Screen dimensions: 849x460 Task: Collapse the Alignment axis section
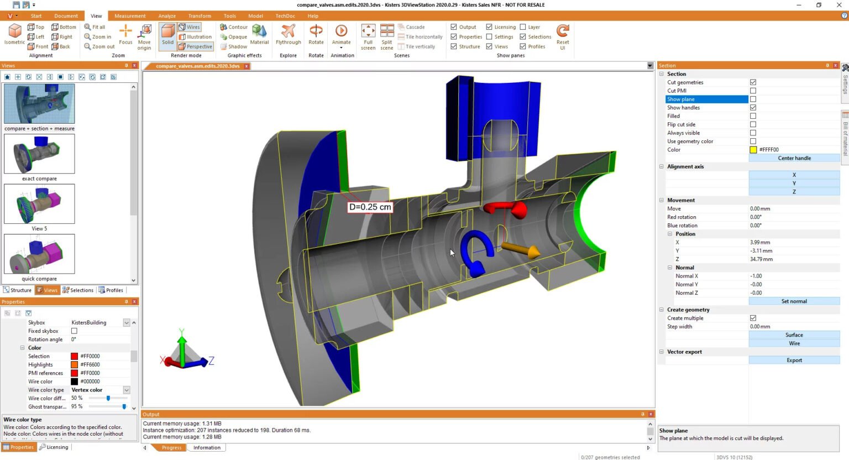pyautogui.click(x=662, y=166)
